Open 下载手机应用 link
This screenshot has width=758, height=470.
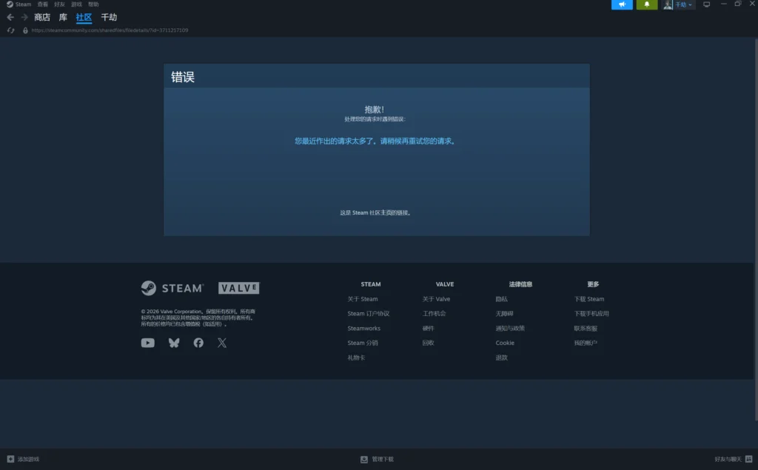tap(591, 314)
